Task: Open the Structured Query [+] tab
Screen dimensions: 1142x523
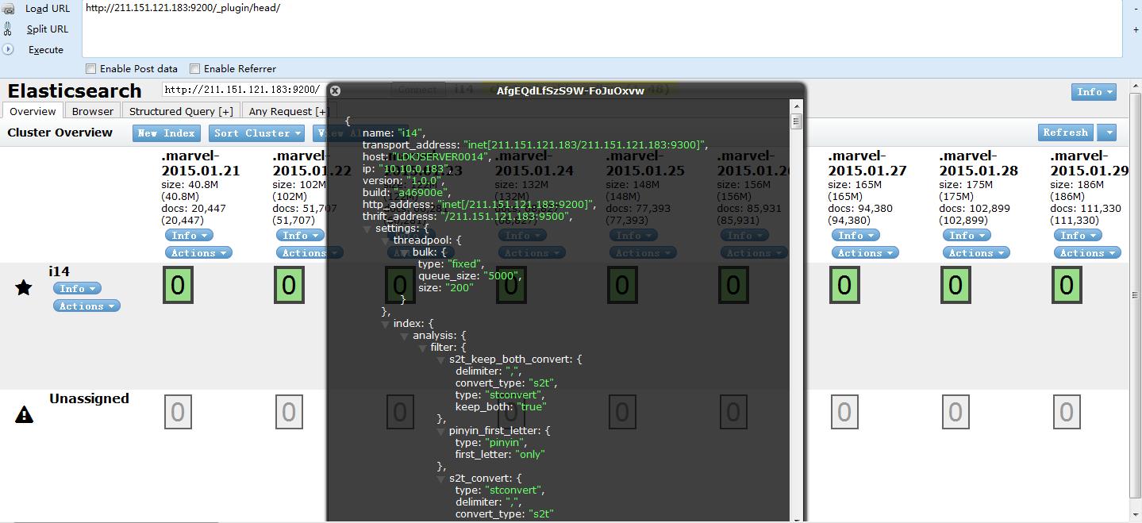Action: point(181,111)
